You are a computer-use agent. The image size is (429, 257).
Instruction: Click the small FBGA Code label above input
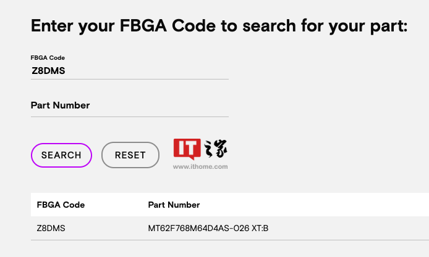(x=48, y=57)
